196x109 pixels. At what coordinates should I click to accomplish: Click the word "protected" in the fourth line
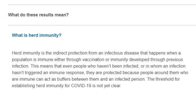pyautogui.click(x=112, y=73)
